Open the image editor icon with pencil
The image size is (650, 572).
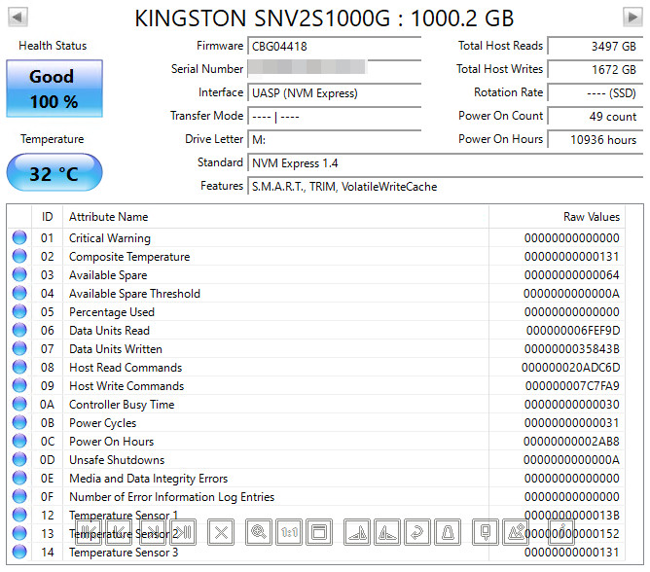[x=516, y=532]
